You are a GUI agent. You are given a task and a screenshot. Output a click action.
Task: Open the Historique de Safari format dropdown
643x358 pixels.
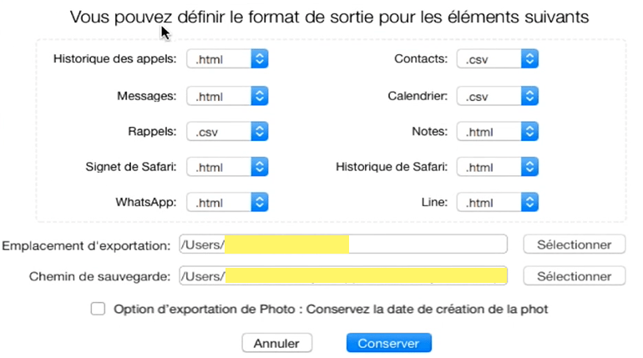[498, 167]
